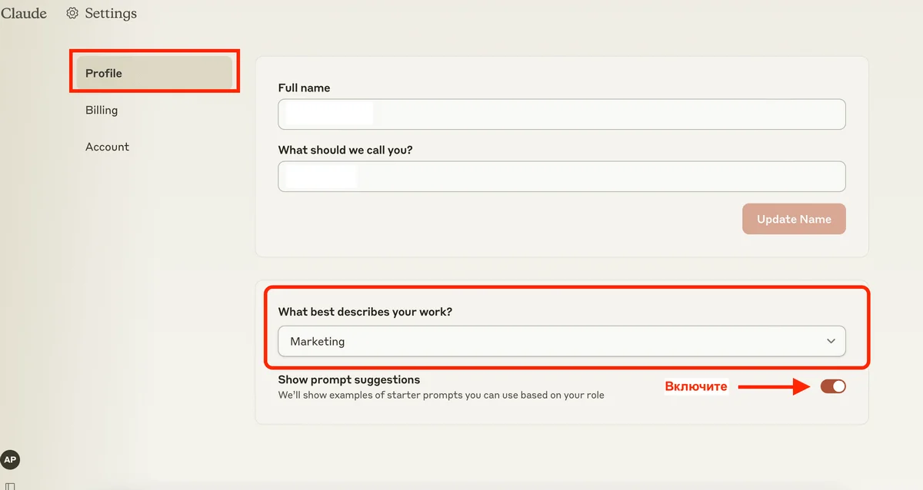This screenshot has height=490, width=923.
Task: Open the Billing section
Action: 102,110
